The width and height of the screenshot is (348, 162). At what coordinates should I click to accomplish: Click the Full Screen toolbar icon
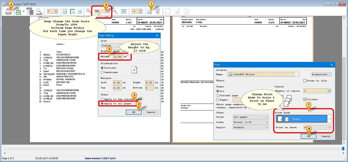pos(124,11)
